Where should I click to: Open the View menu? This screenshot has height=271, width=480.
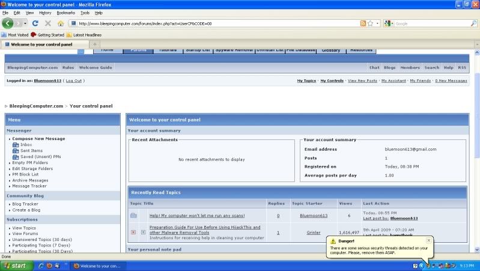(x=29, y=13)
